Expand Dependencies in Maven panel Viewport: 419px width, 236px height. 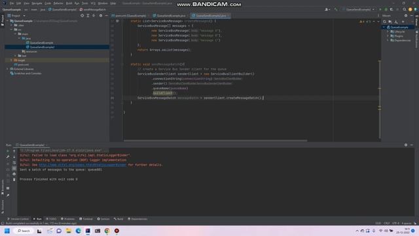pyautogui.click(x=388, y=41)
